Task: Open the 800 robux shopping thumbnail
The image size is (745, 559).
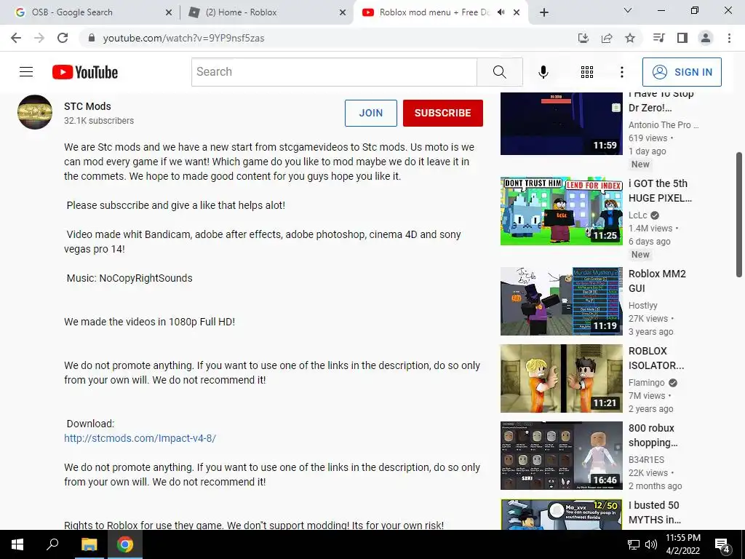Action: coord(561,456)
